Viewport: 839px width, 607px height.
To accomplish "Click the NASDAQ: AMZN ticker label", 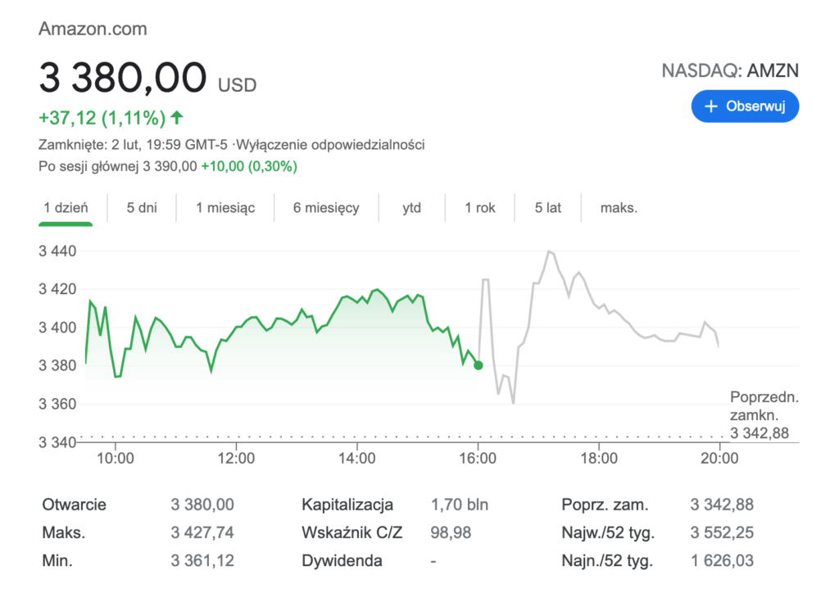I will [730, 70].
